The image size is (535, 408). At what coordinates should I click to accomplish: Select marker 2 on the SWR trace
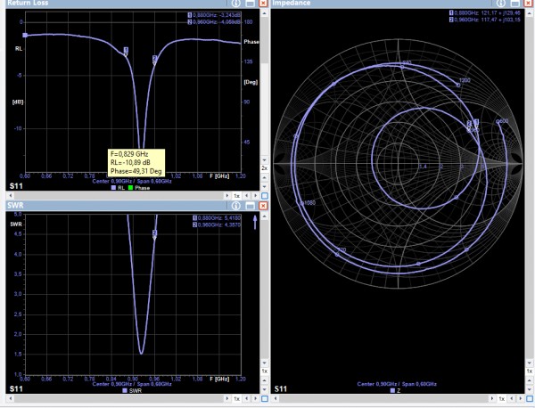point(154,234)
